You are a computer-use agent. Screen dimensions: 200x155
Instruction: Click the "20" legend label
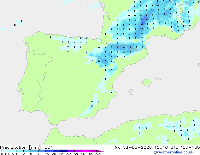click(x=54, y=154)
